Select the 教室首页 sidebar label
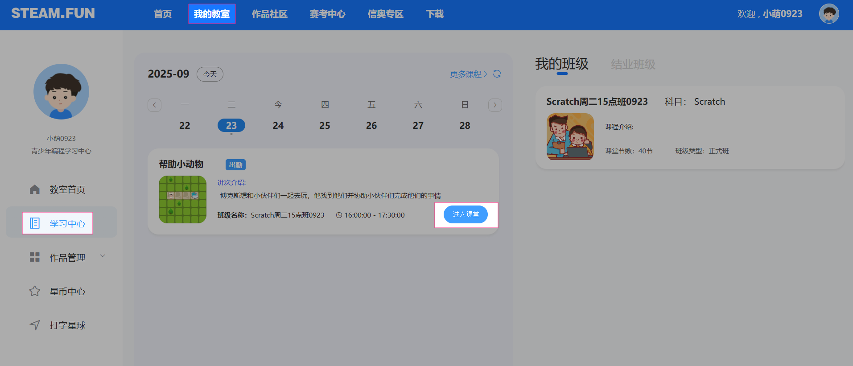This screenshot has height=366, width=853. [67, 190]
